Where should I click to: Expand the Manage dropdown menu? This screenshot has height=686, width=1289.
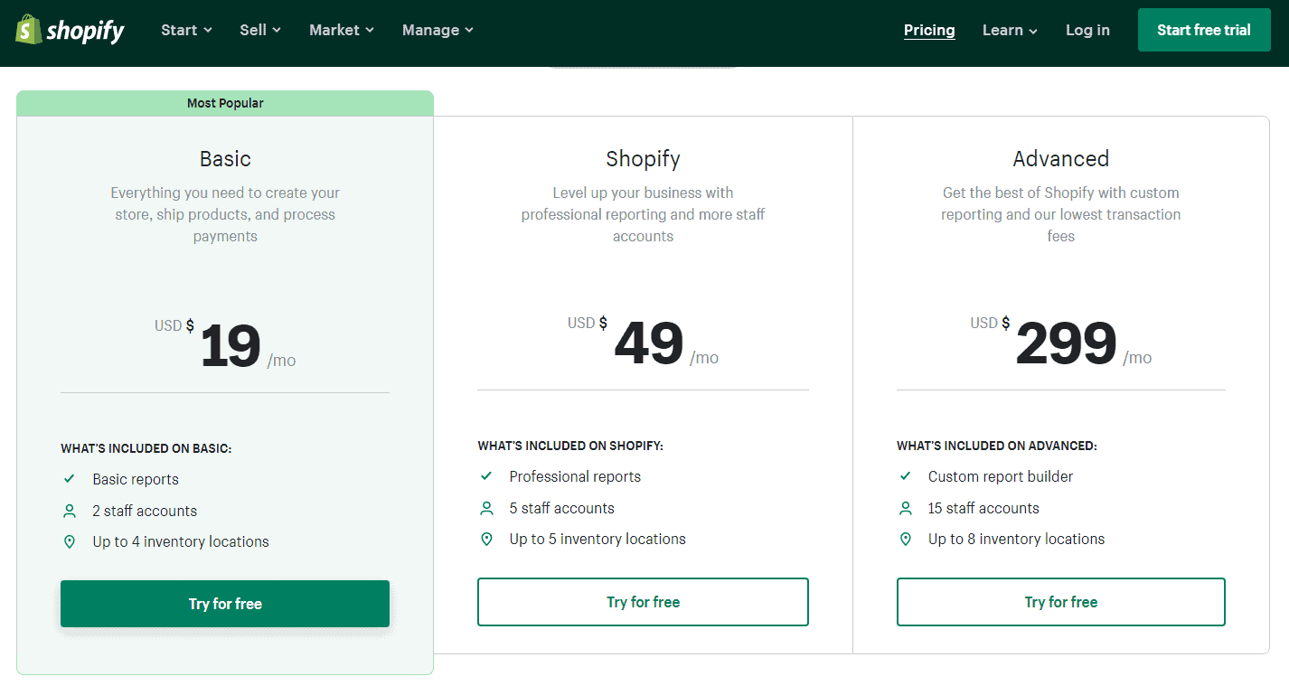(x=438, y=30)
